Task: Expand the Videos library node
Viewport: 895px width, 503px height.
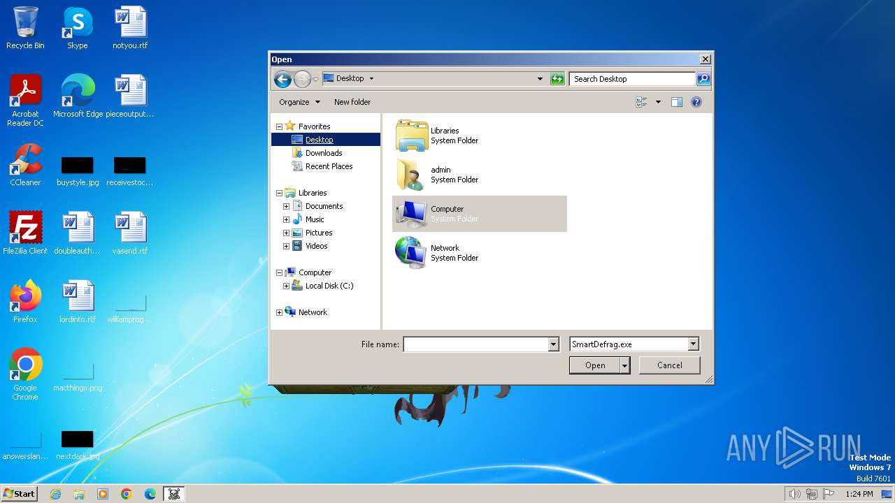Action: (x=286, y=246)
